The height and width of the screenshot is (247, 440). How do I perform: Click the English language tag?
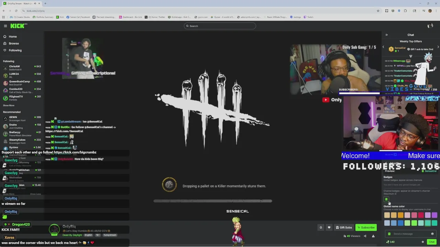(88, 235)
